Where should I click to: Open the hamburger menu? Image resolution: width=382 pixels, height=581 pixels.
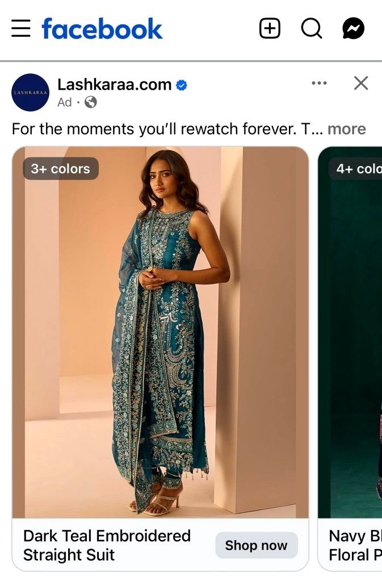click(21, 28)
